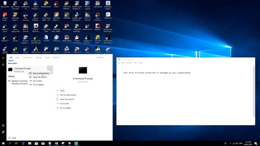Select the Age of Mythology desktop icon
This screenshot has width=260, height=146.
tap(36, 28)
